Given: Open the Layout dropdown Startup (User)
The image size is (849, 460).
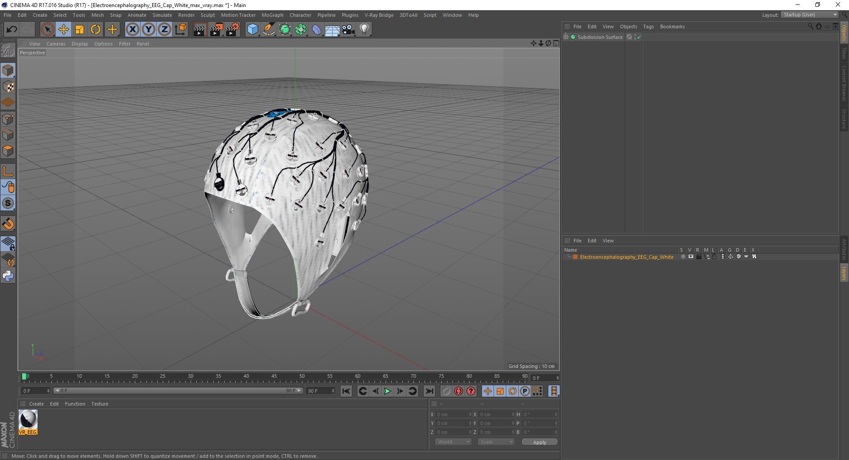Looking at the screenshot, I should click(x=810, y=15).
